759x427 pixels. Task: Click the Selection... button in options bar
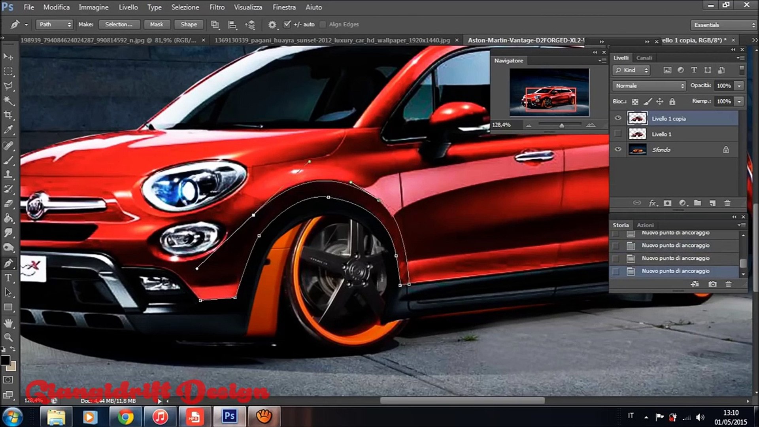[119, 24]
